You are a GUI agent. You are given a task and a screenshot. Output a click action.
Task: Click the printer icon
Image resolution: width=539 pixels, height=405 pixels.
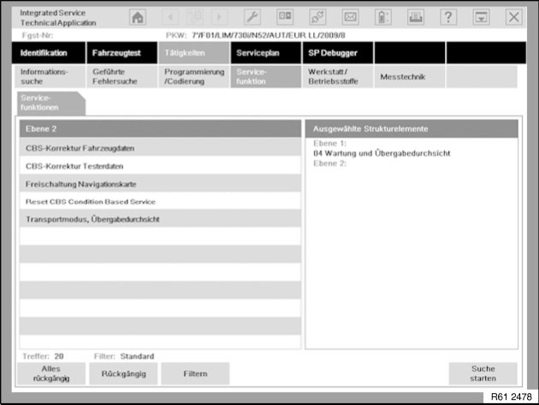coord(415,17)
